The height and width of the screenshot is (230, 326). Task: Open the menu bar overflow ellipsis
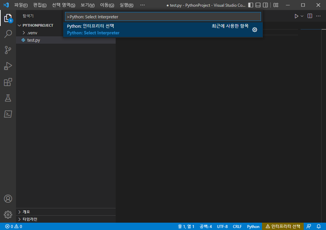click(142, 5)
